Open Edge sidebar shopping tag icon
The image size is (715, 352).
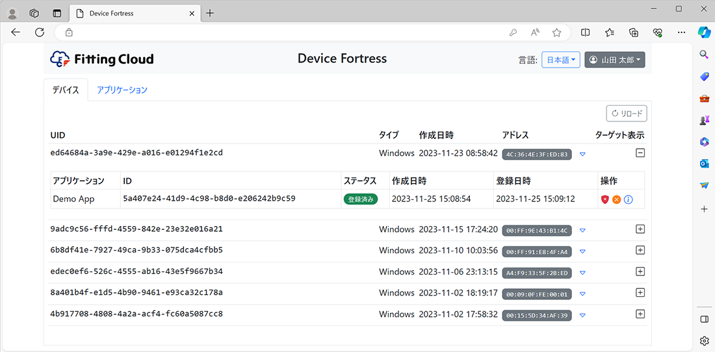(x=704, y=77)
